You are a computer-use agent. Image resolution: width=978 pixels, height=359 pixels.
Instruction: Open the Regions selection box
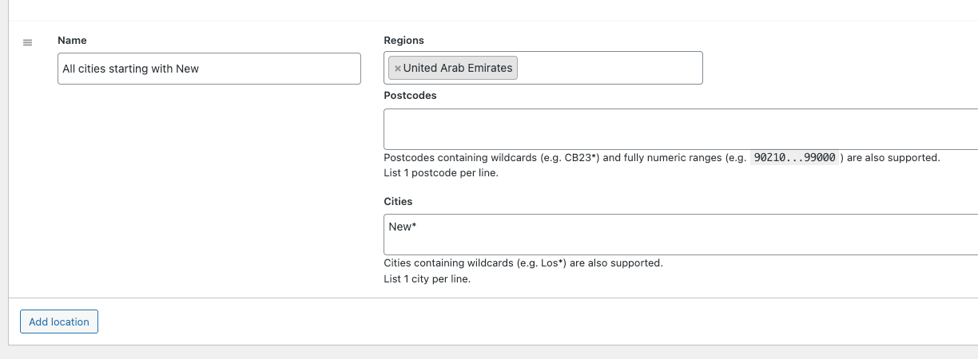click(x=607, y=68)
